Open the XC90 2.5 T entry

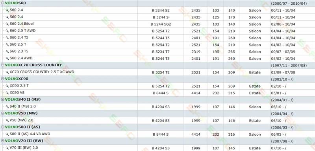pyautogui.click(x=19, y=86)
